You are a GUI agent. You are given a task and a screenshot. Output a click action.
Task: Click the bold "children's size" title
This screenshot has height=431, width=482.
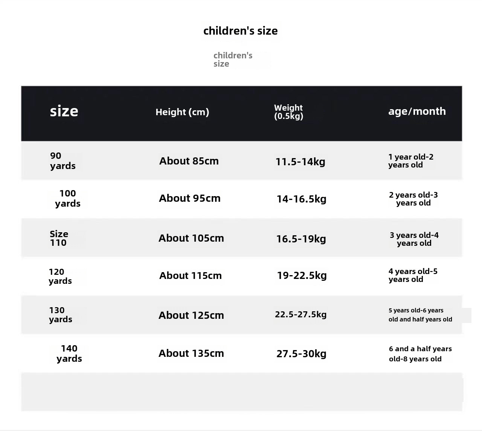point(241,31)
